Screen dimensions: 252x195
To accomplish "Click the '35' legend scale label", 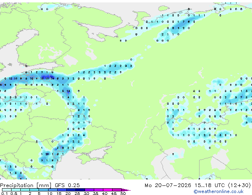I will [x=95, y=193].
